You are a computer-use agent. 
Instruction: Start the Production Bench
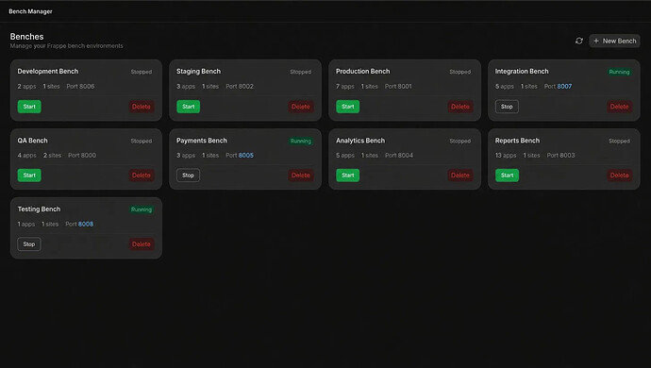(x=347, y=107)
